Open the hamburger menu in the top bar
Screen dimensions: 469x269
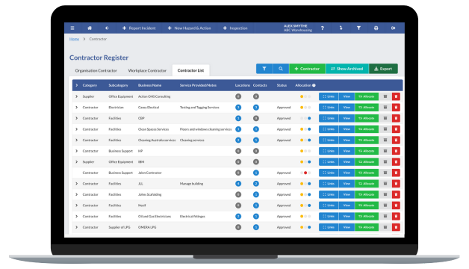(x=72, y=28)
